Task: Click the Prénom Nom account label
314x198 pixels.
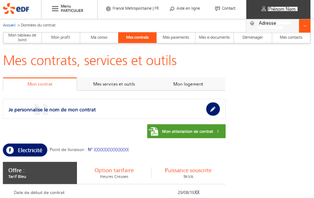Action: point(283,9)
